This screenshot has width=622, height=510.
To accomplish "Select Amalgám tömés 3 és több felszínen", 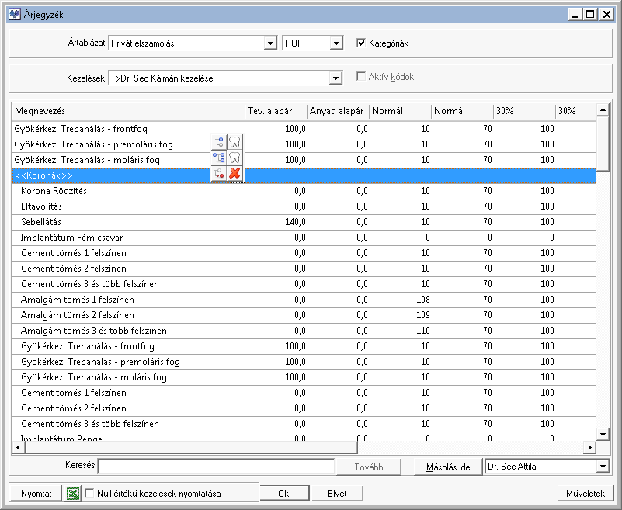I will tap(304, 331).
